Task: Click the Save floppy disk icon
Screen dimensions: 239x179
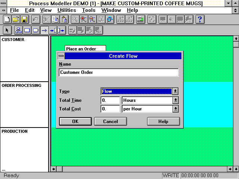Action: click(x=24, y=19)
